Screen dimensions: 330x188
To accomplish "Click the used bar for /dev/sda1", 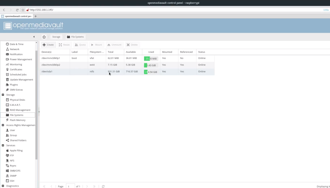I will [x=151, y=72].
